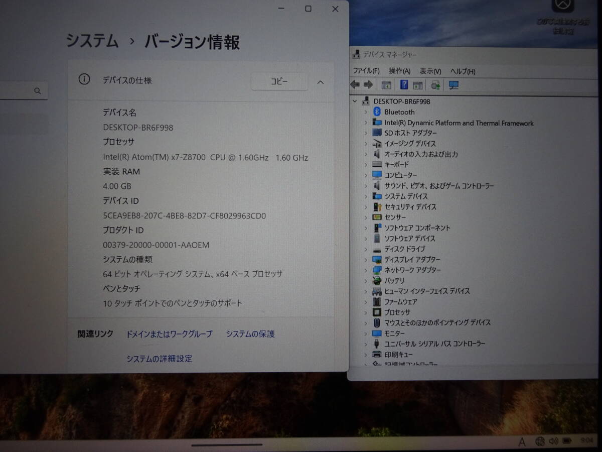The height and width of the screenshot is (452, 602).
Task: Click the IME 'A' indicator in taskbar
Action: click(522, 442)
